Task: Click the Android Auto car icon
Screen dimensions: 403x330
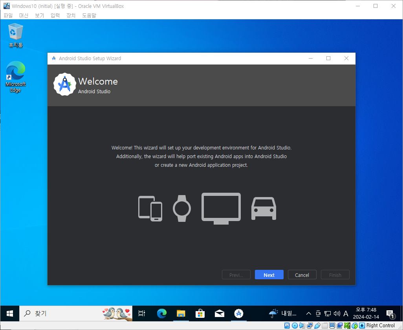Action: 264,208
